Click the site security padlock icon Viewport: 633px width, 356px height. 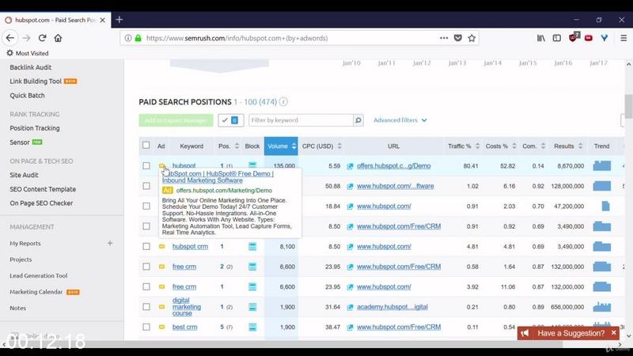coord(138,38)
